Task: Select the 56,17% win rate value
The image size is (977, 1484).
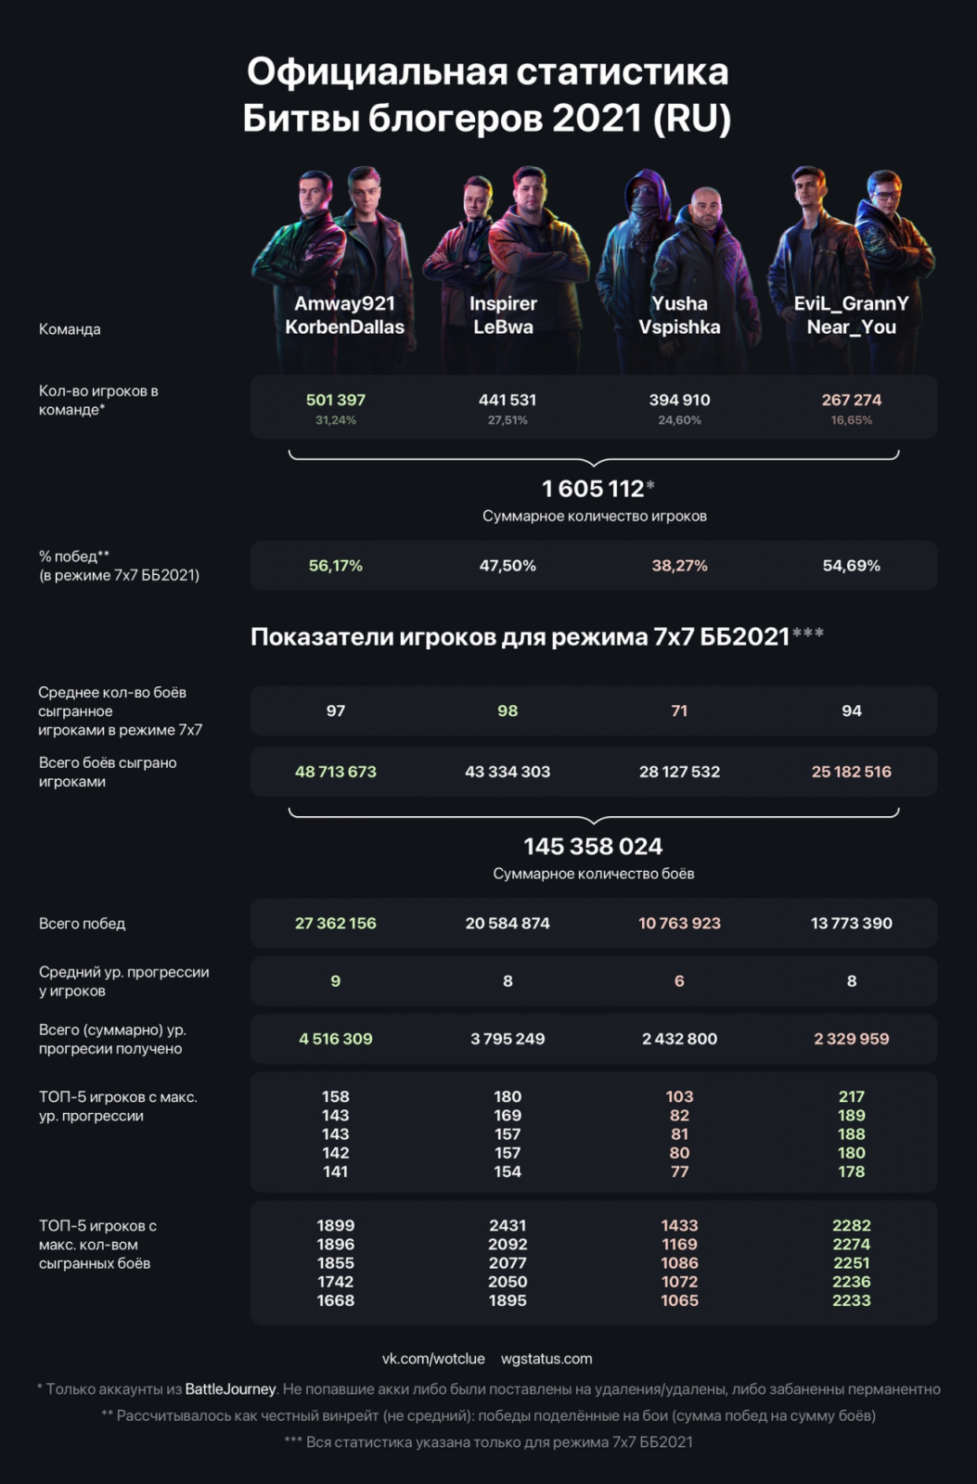Action: [336, 566]
